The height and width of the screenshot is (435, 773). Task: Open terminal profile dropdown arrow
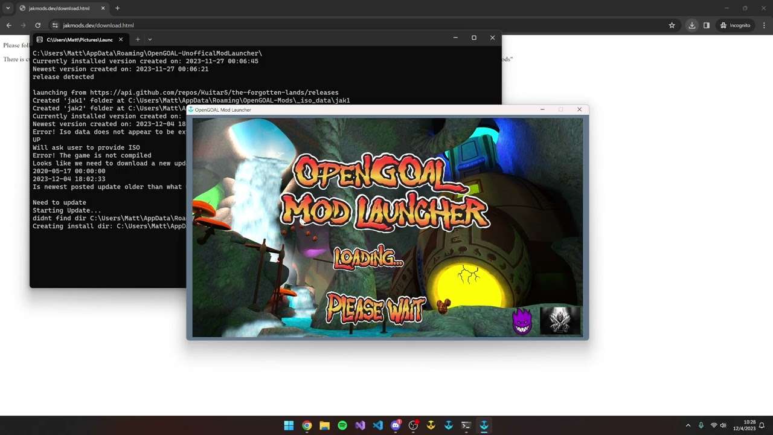coord(150,39)
